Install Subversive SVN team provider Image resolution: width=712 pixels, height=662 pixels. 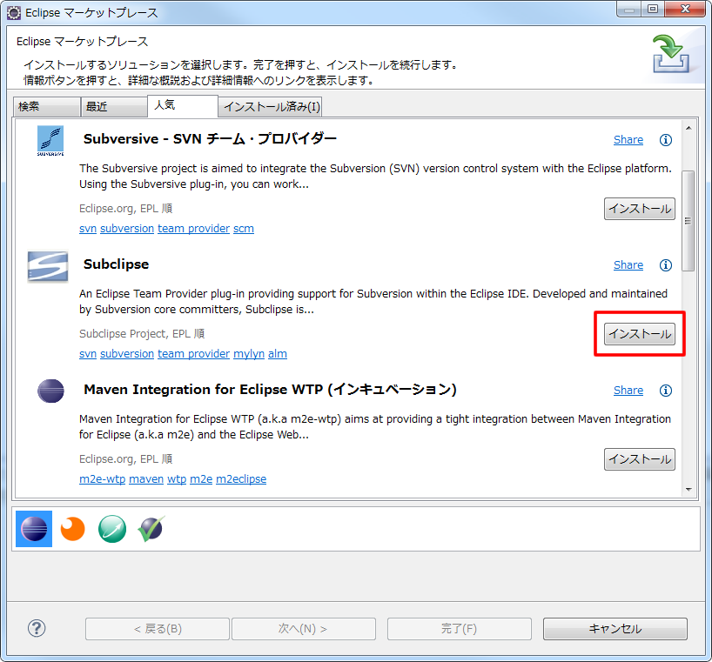(x=640, y=209)
